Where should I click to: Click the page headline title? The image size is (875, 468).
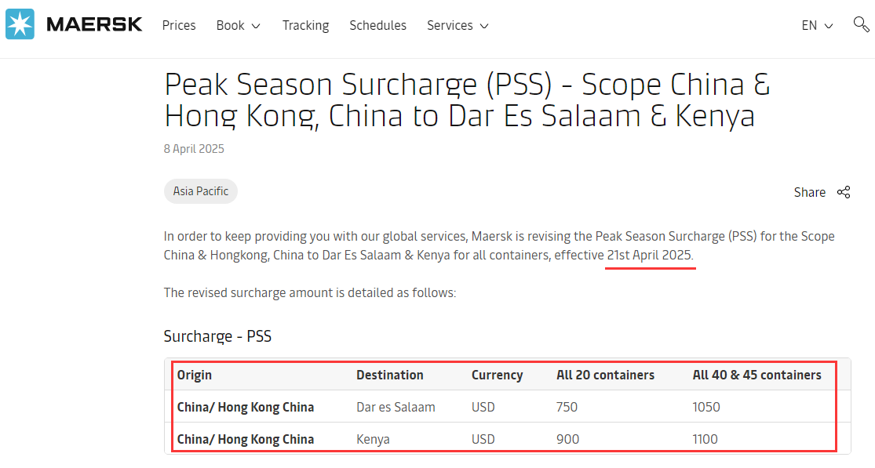467,100
